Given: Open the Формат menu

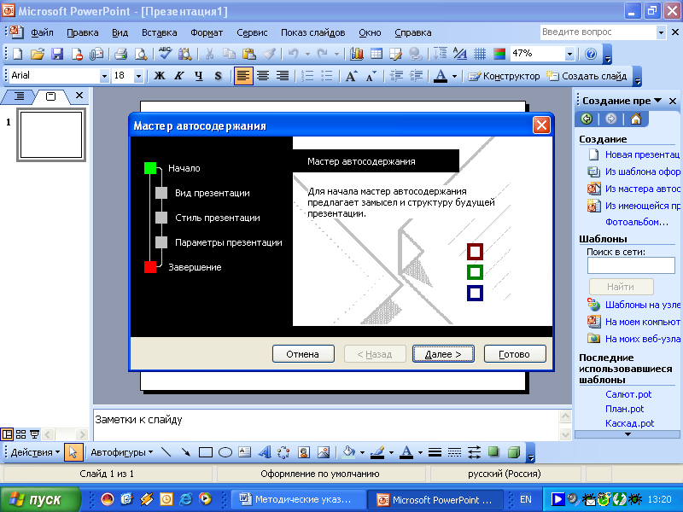Looking at the screenshot, I should point(207,32).
